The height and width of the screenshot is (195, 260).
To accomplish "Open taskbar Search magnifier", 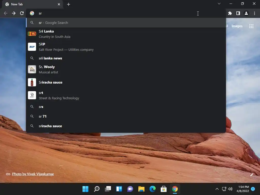I will pos(97,189).
